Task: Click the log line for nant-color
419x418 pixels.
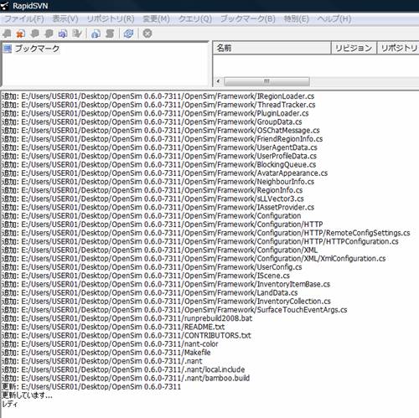Action: 110,344
